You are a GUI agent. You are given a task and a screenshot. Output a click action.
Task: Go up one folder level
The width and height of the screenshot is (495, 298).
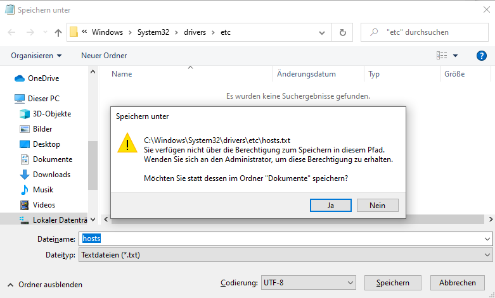[58, 32]
